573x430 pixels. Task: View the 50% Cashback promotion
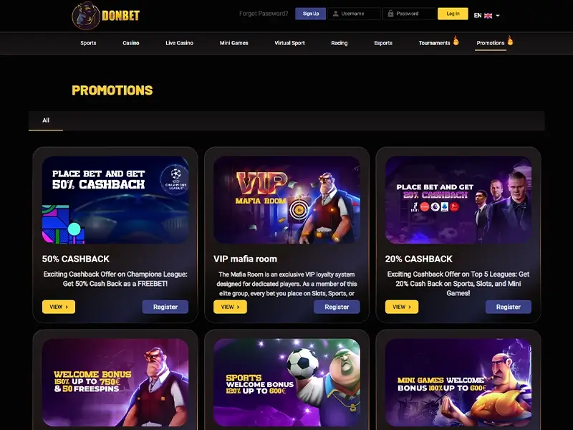(59, 307)
